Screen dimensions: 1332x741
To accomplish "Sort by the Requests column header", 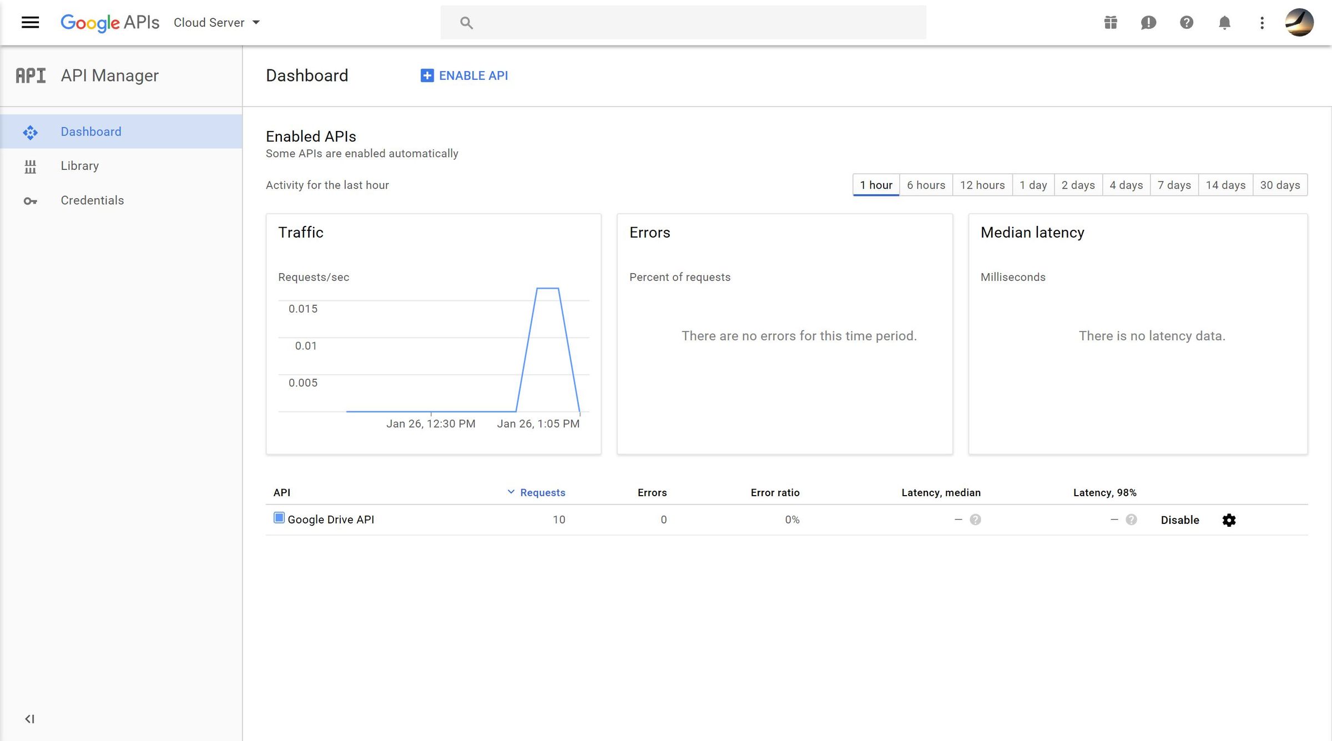I will pos(542,492).
